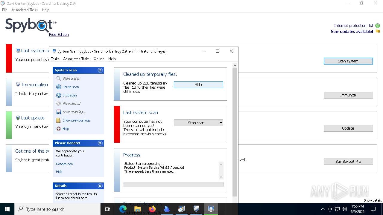Screen dimensions: 383x215
Task: Click the New updates available! text
Action: (x=352, y=31)
